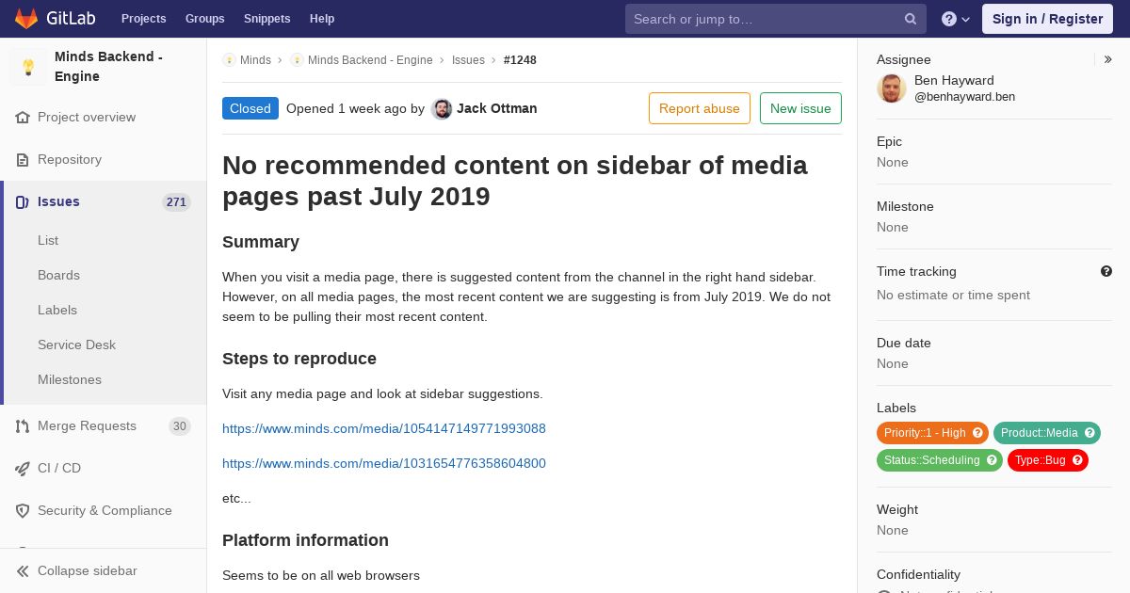The image size is (1130, 593).
Task: Collapse the right issue sidebar chevron
Action: (x=1107, y=59)
